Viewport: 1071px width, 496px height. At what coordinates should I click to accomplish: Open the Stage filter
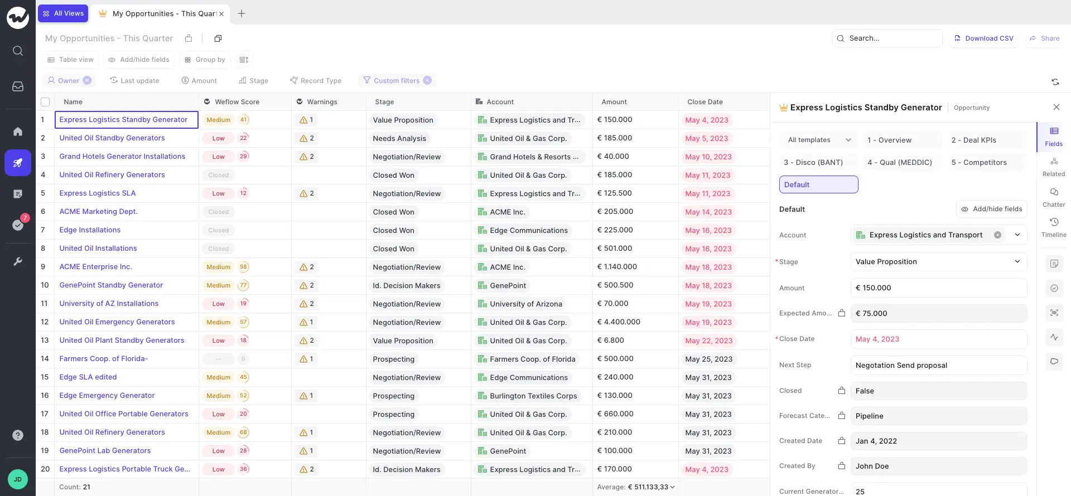coord(253,80)
